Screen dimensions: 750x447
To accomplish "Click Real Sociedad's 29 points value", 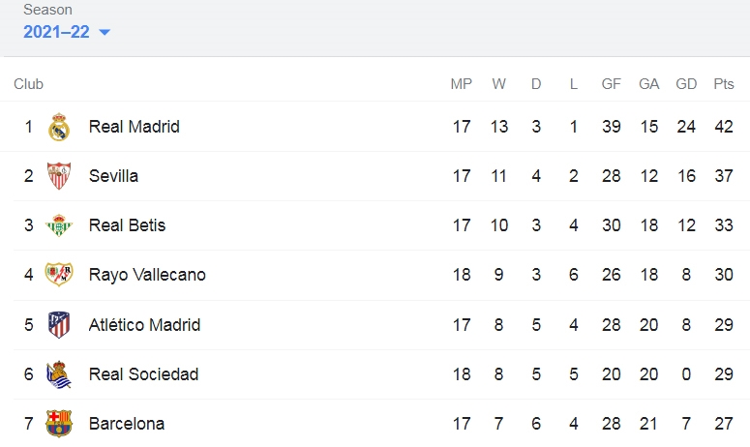I will click(724, 373).
